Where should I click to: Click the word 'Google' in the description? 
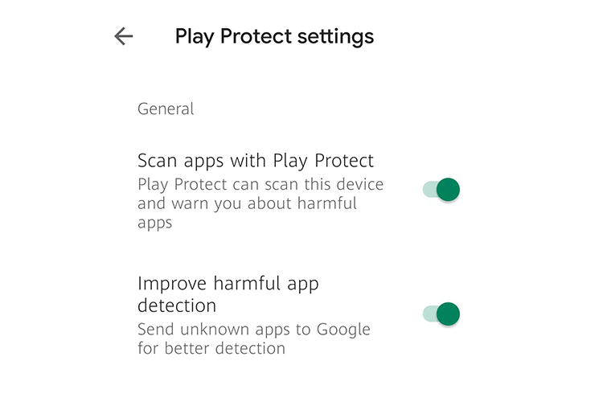343,330
